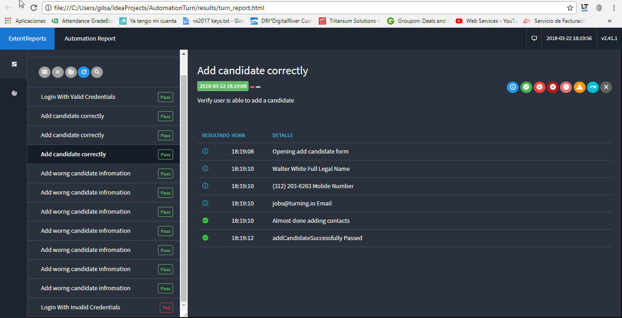
Task: Open the vs2017 keys.txt bookmark
Action: click(214, 21)
